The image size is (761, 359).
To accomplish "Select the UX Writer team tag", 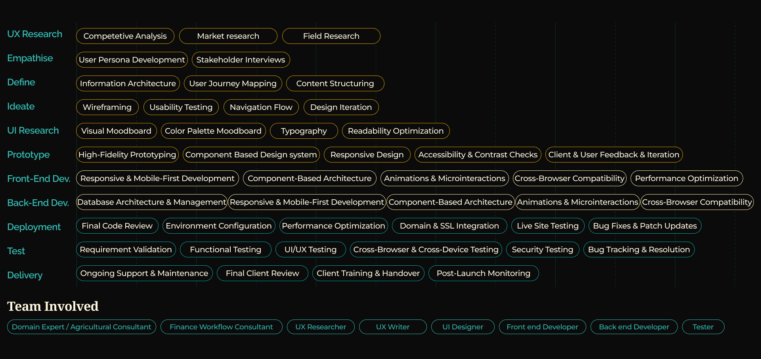I will click(x=392, y=327).
